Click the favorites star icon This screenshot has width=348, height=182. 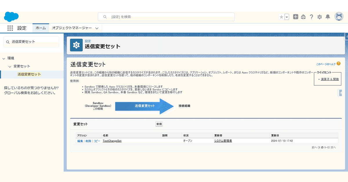click(282, 17)
